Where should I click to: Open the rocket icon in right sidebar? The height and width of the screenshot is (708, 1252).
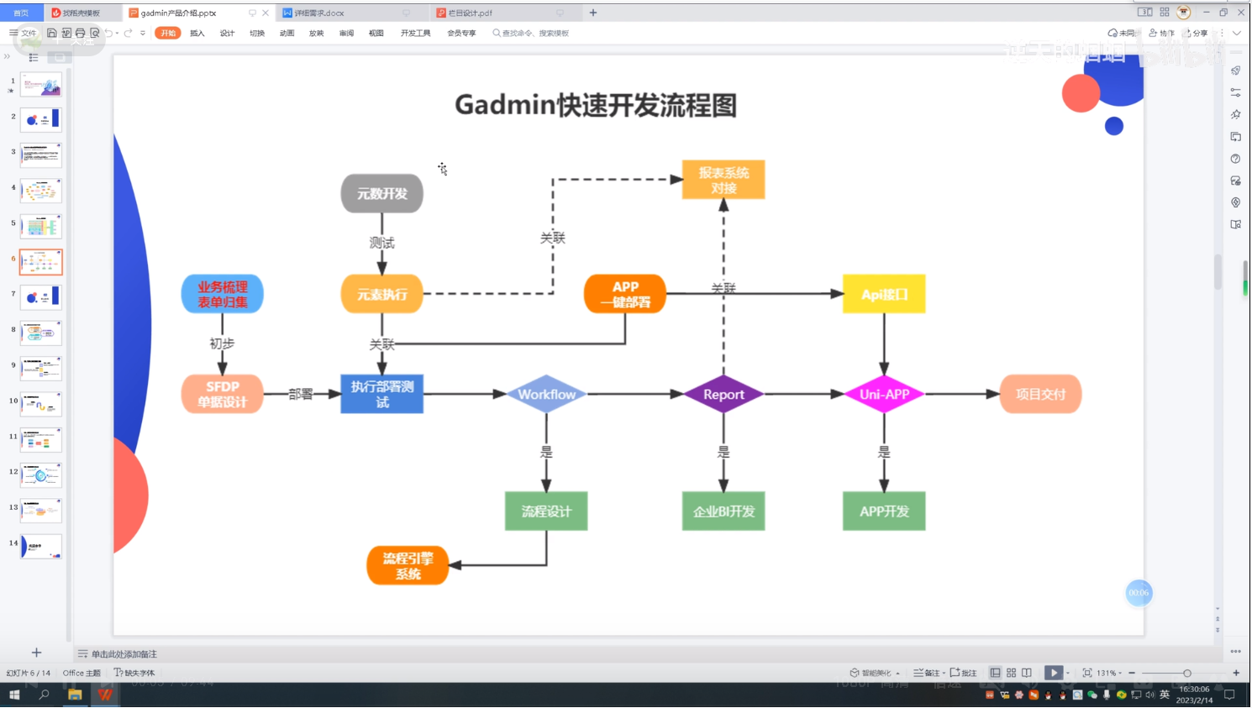click(x=1235, y=71)
